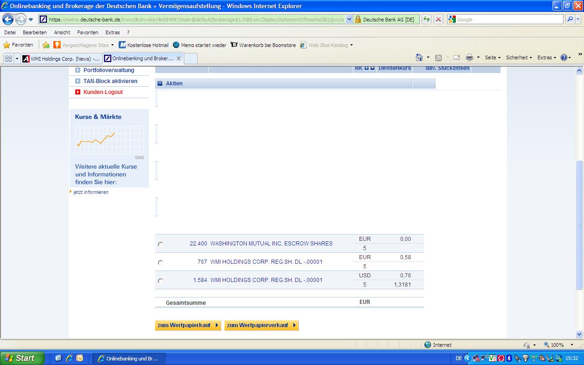584x365 pixels.
Task: Click the zoom magnifier icon in status bar
Action: (x=547, y=345)
